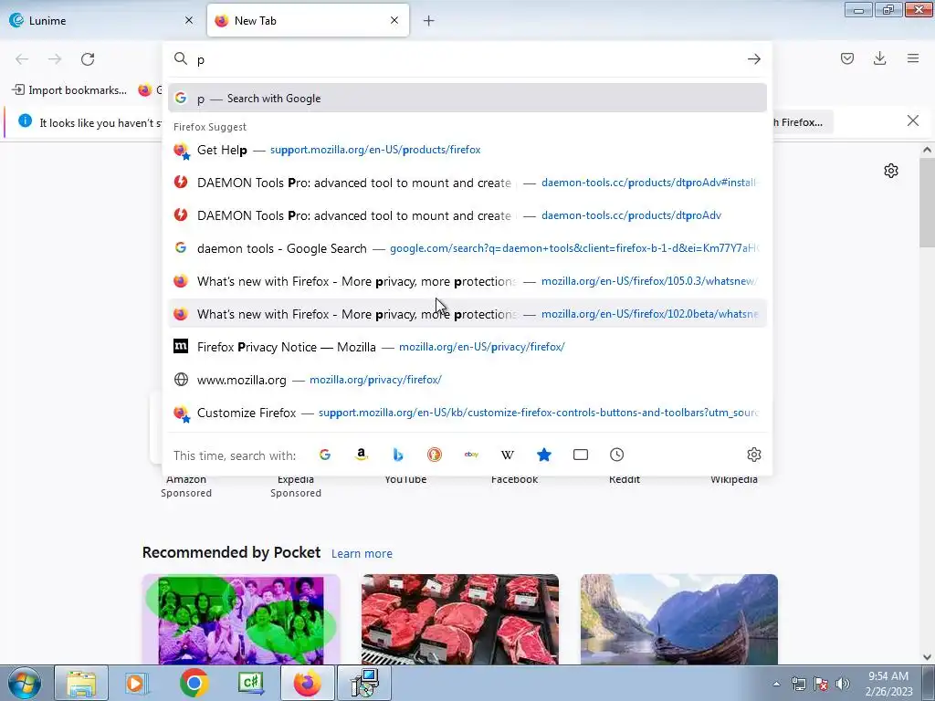Select 'p — Search with Google' suggestion
Screen dimensions: 935x701
click(x=467, y=99)
